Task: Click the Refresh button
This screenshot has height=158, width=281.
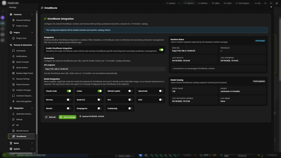Action: point(50,117)
